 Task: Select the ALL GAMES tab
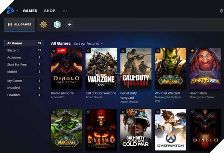coord(19,24)
